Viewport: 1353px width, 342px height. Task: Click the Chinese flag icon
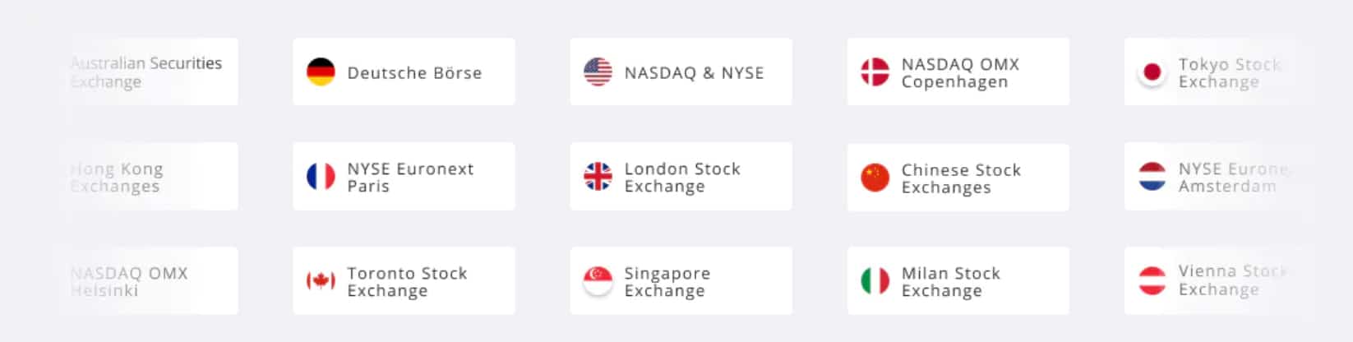coord(875,177)
